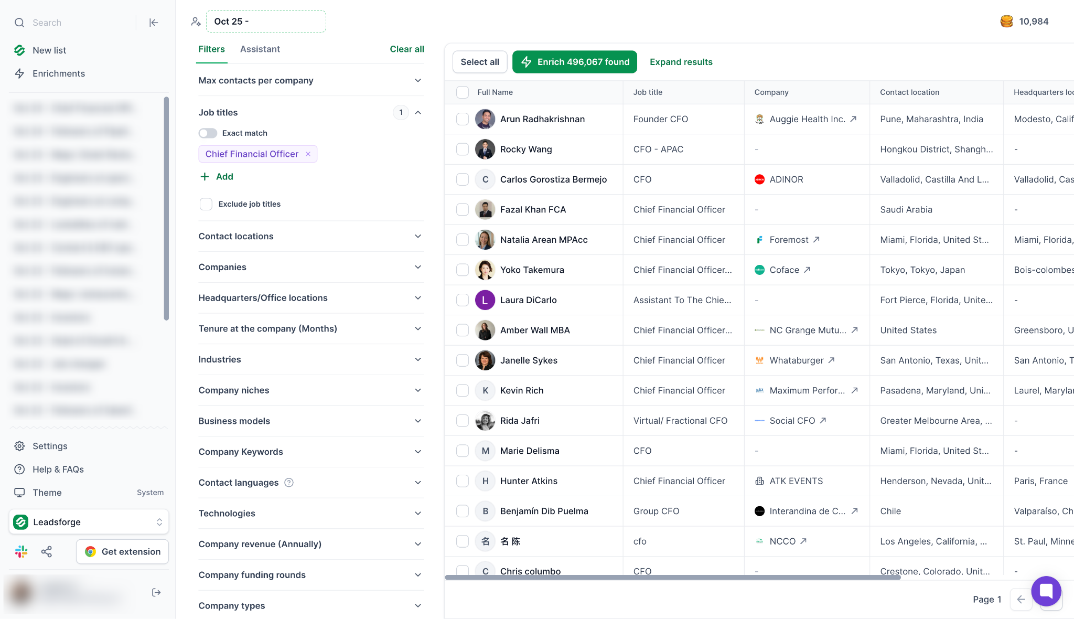Toggle Exact match switch

(x=208, y=133)
